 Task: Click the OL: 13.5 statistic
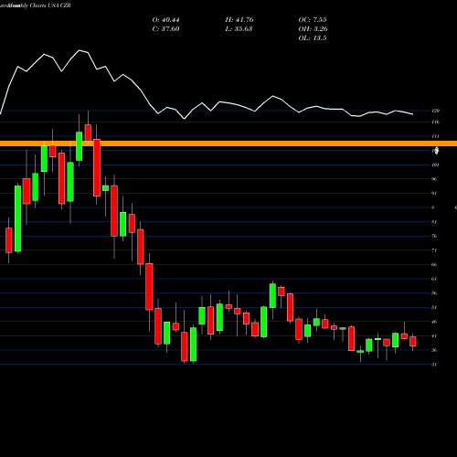tap(313, 38)
